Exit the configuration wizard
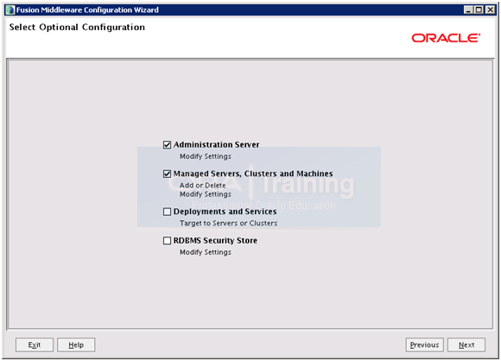501x361 pixels. (x=35, y=345)
